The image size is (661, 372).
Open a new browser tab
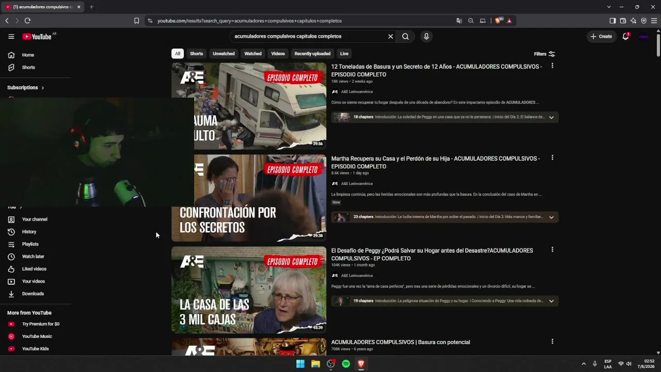tap(91, 7)
